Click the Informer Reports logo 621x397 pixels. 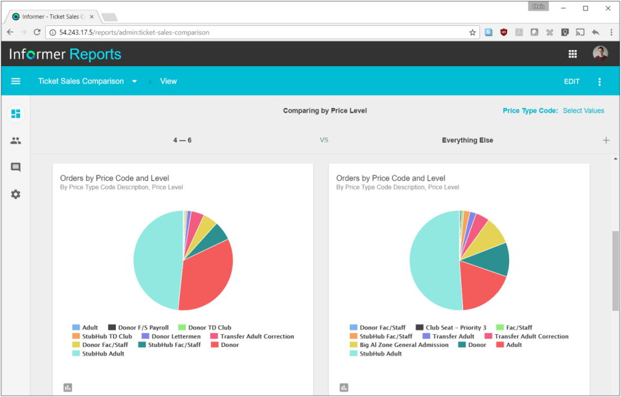(65, 54)
